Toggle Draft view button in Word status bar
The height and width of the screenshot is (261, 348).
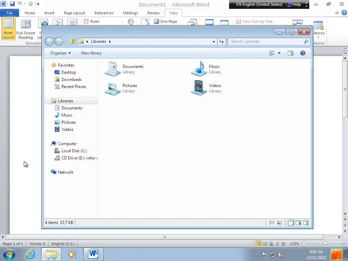tap(283, 244)
